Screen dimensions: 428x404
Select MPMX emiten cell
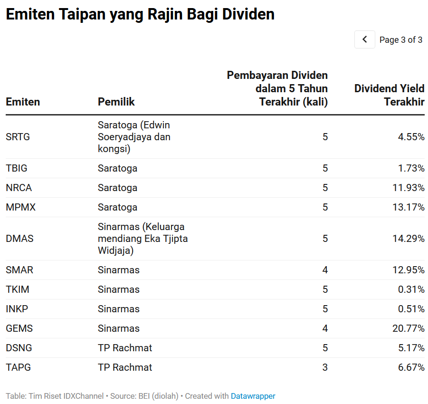click(x=21, y=207)
